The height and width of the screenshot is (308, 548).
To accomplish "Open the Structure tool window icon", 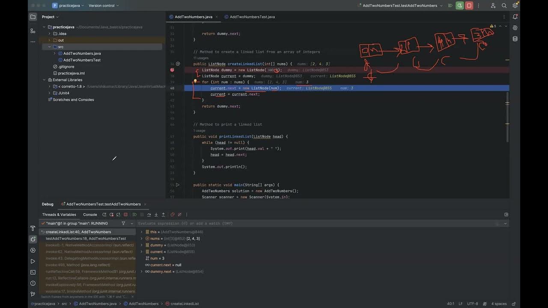I will [x=33, y=31].
